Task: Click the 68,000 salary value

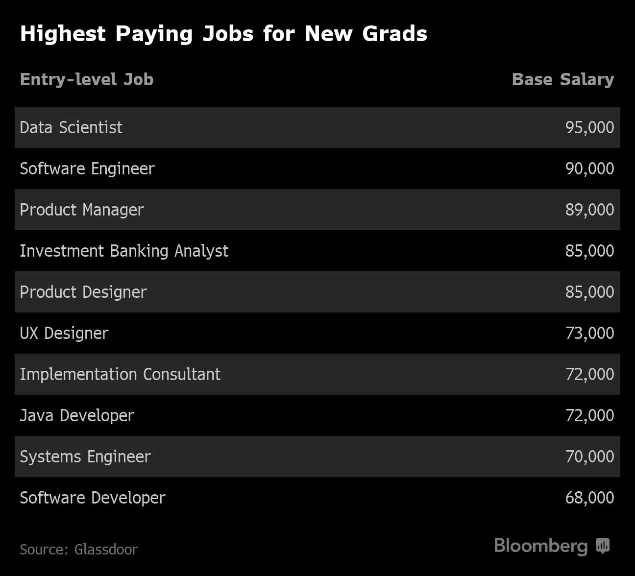Action: point(589,498)
